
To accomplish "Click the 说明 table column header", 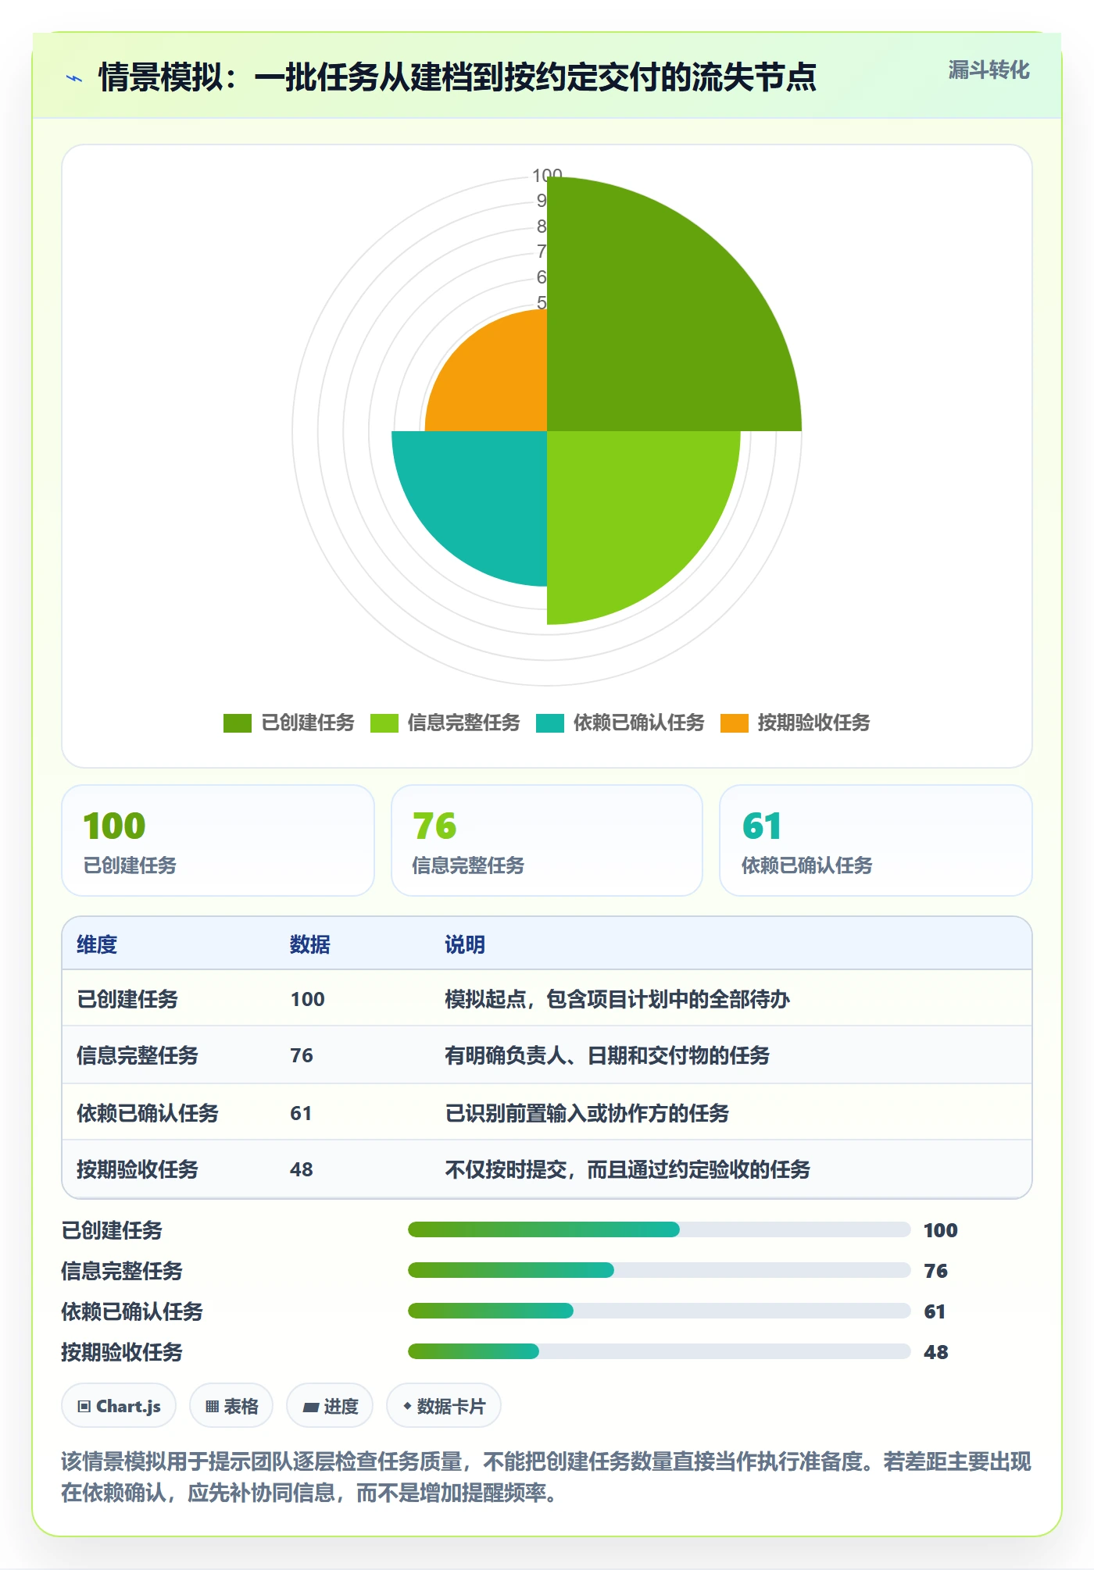I will click(465, 944).
